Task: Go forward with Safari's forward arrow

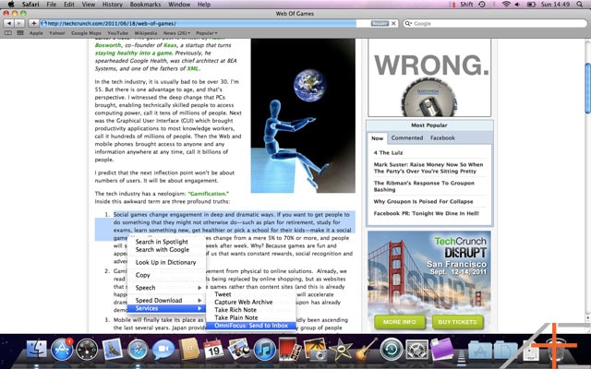Action: pyautogui.click(x=19, y=23)
